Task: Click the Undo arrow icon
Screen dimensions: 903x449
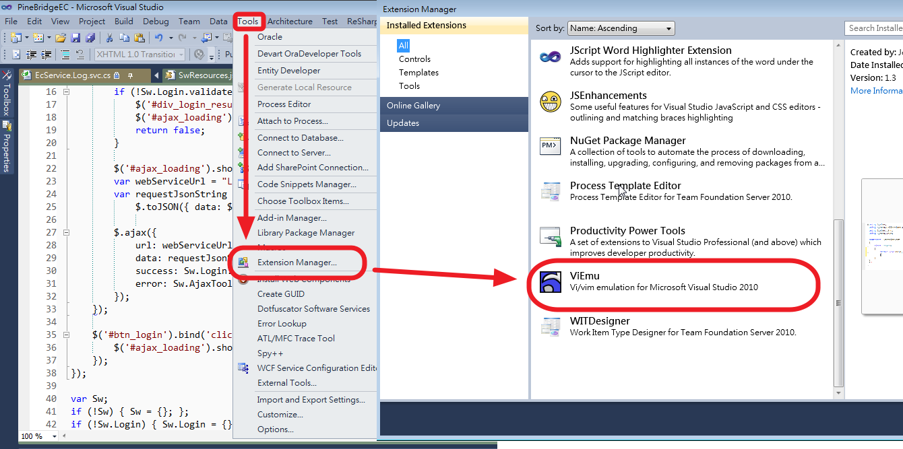Action: [158, 38]
